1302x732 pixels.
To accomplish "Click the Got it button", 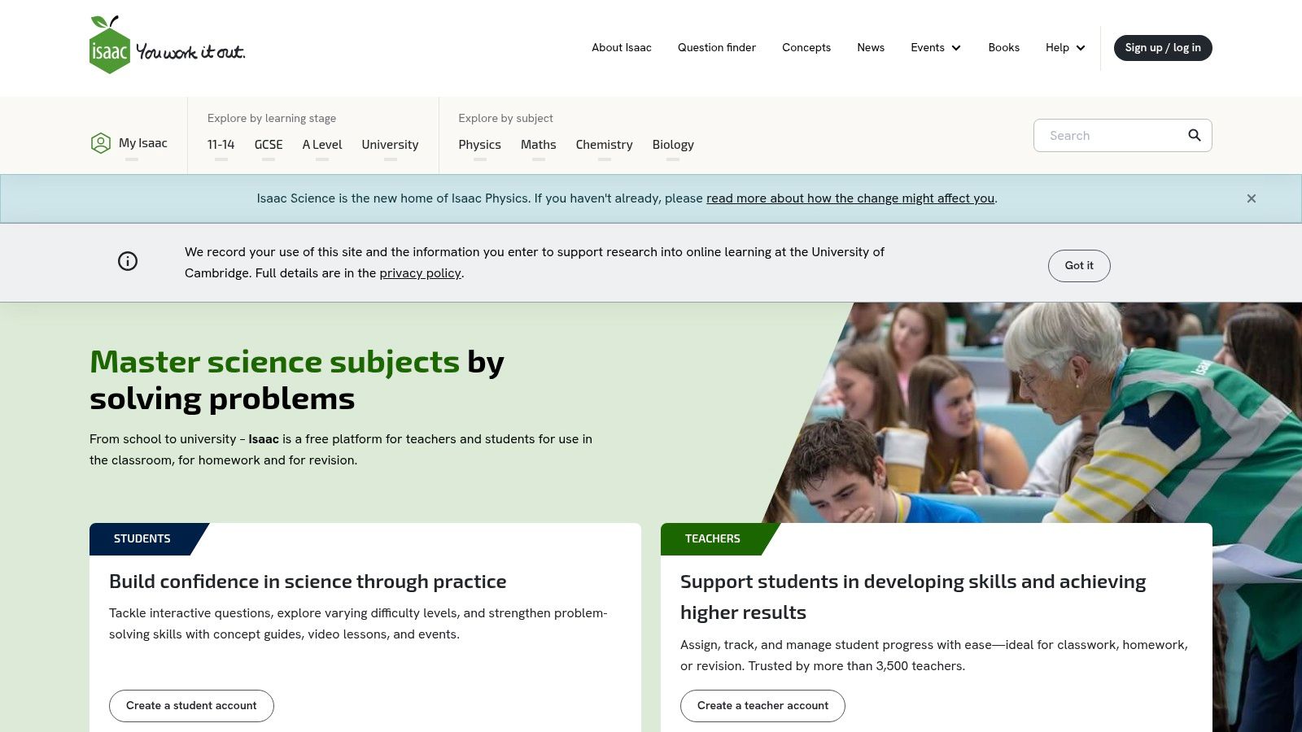I will [1079, 266].
